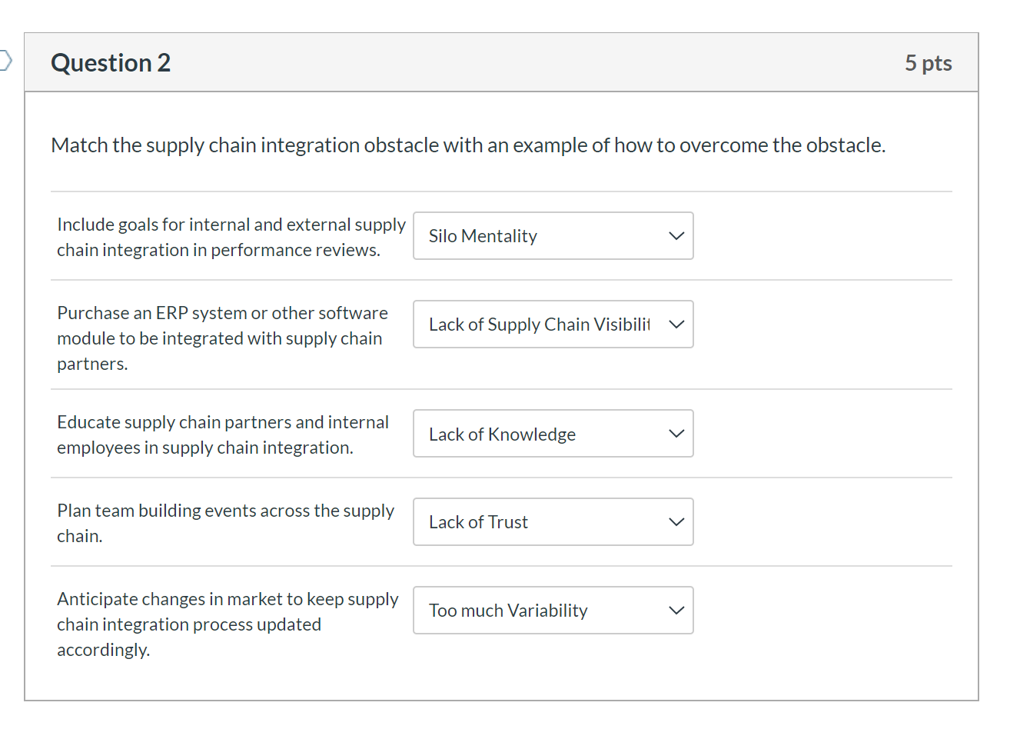Screen dimensions: 1020x739
Task: Expand chevron beside Too much Variability
Action: (x=676, y=610)
